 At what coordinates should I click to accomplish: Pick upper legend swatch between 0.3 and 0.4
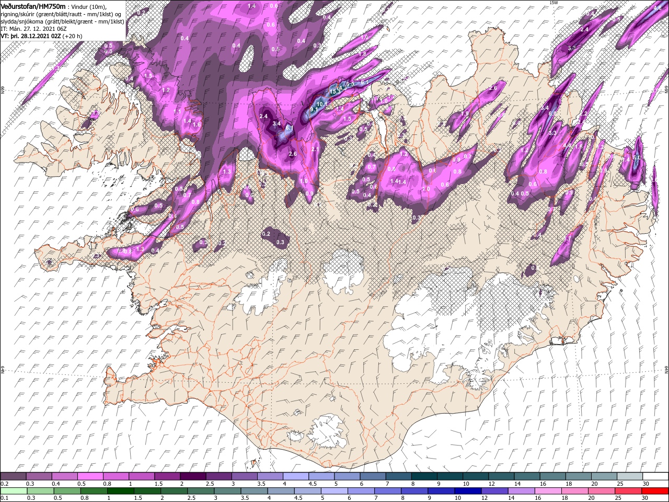(x=39, y=476)
